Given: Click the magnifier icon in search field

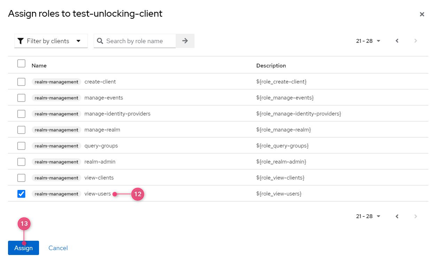Looking at the screenshot, I should point(100,41).
